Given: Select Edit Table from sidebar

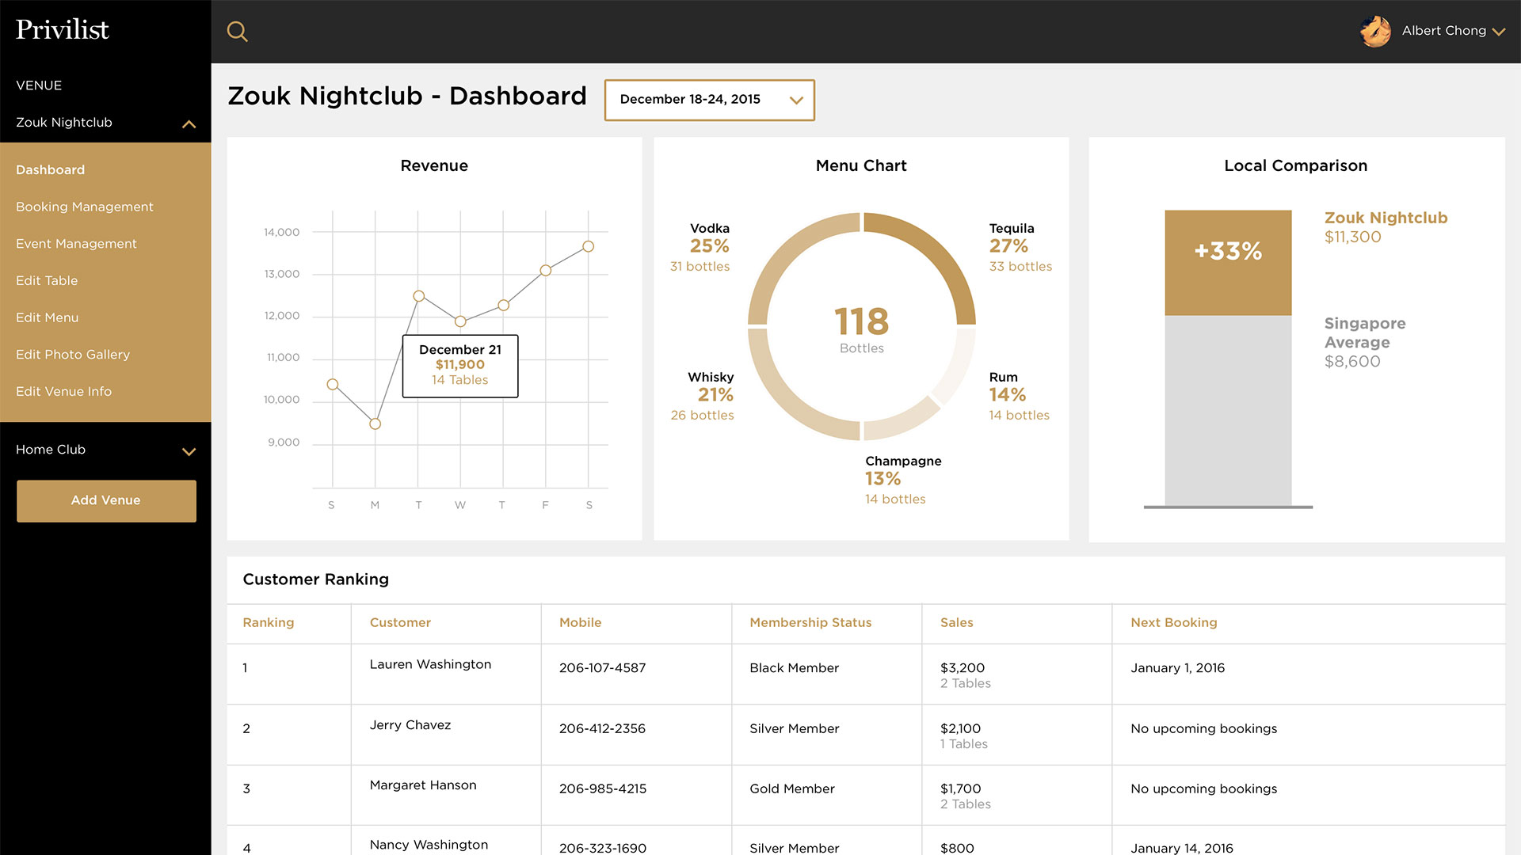Looking at the screenshot, I should pyautogui.click(x=47, y=280).
